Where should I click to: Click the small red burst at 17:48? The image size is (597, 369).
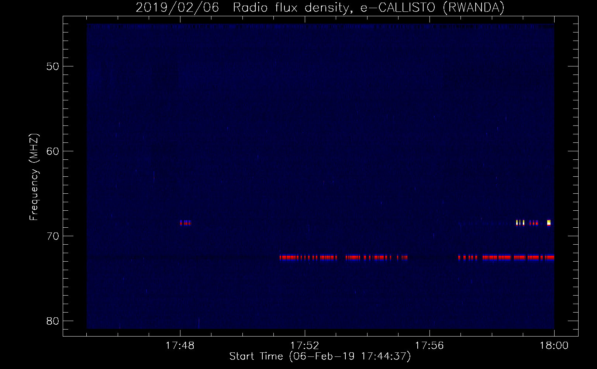point(185,223)
